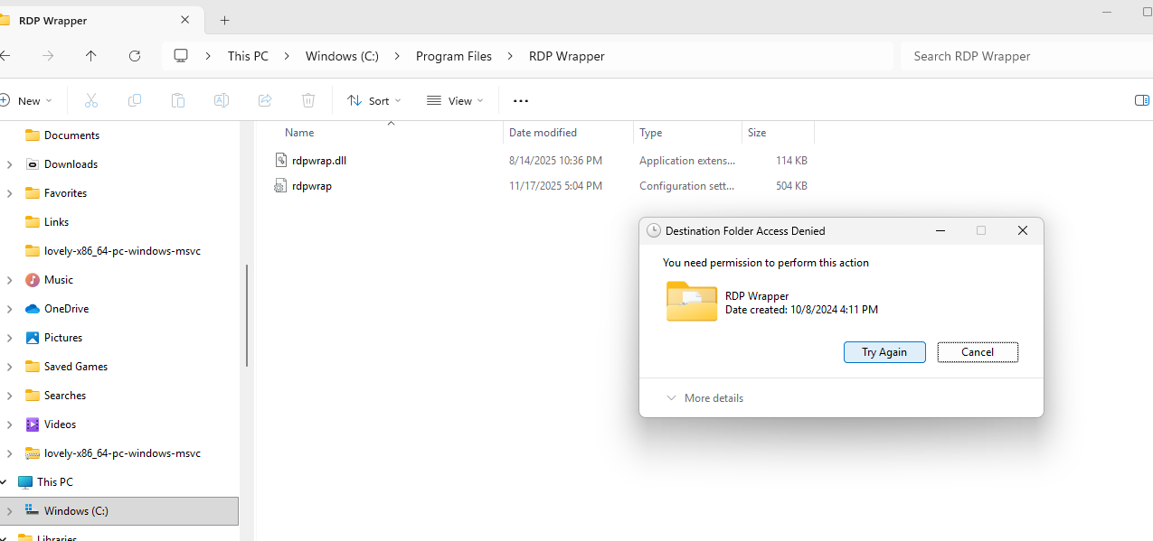
Task: Click the Paste clipboard icon
Action: (x=178, y=101)
